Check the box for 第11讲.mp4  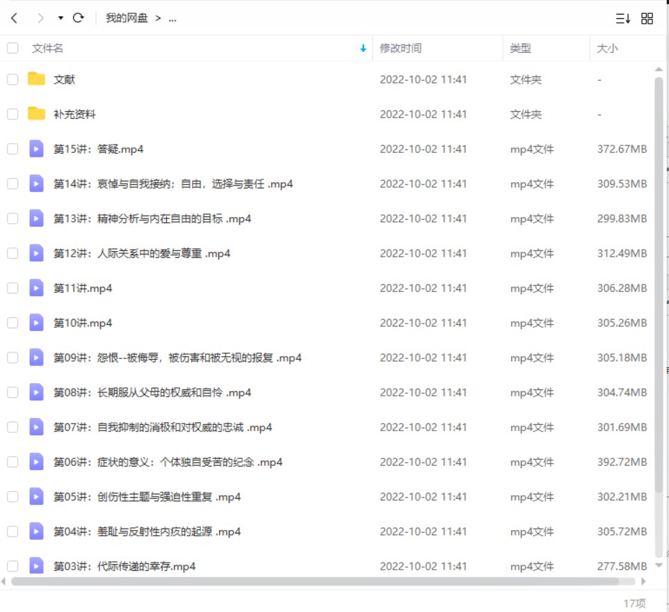(x=13, y=288)
